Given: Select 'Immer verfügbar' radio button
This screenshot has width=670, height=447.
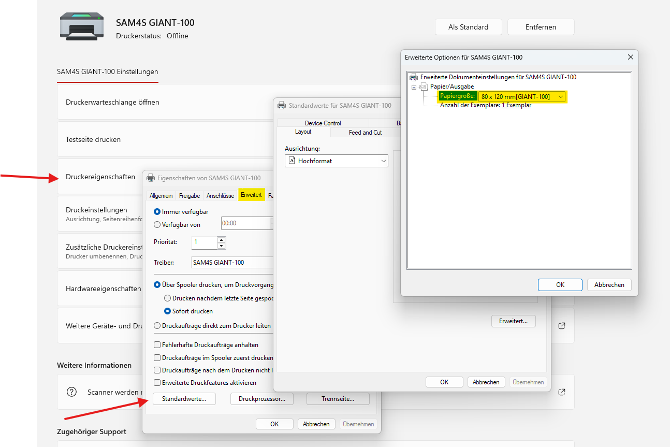Looking at the screenshot, I should coord(158,212).
